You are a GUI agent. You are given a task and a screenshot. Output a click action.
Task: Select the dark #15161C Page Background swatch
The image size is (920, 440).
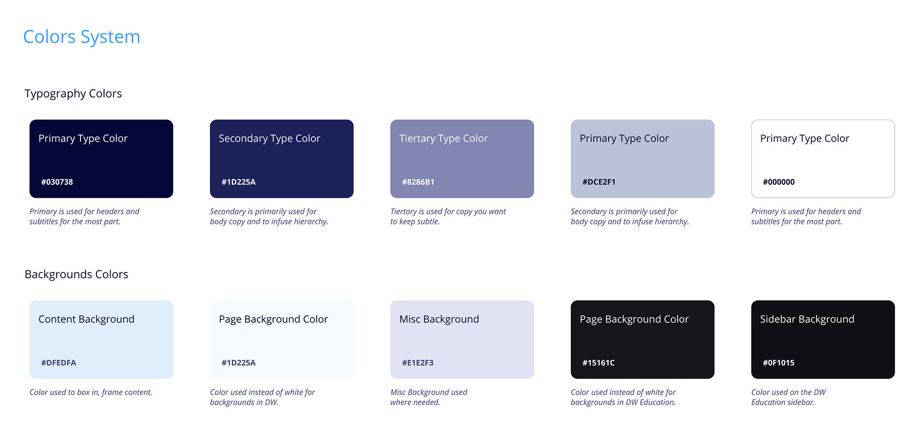[643, 339]
